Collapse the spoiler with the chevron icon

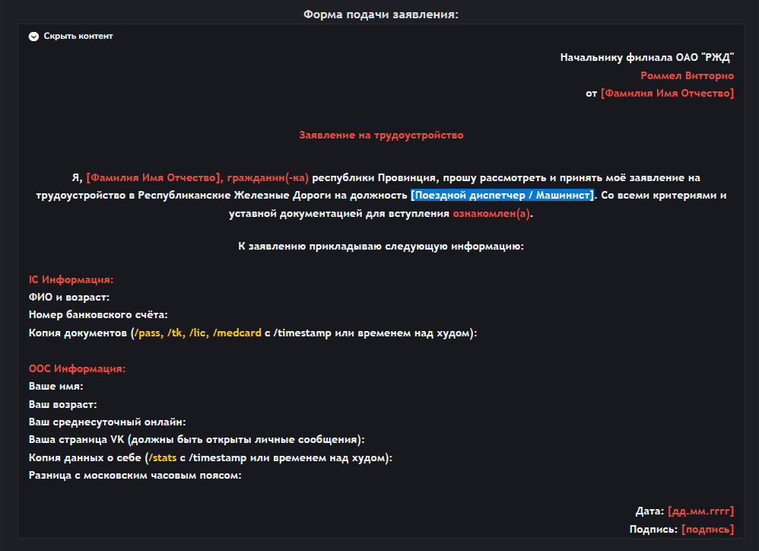click(33, 37)
